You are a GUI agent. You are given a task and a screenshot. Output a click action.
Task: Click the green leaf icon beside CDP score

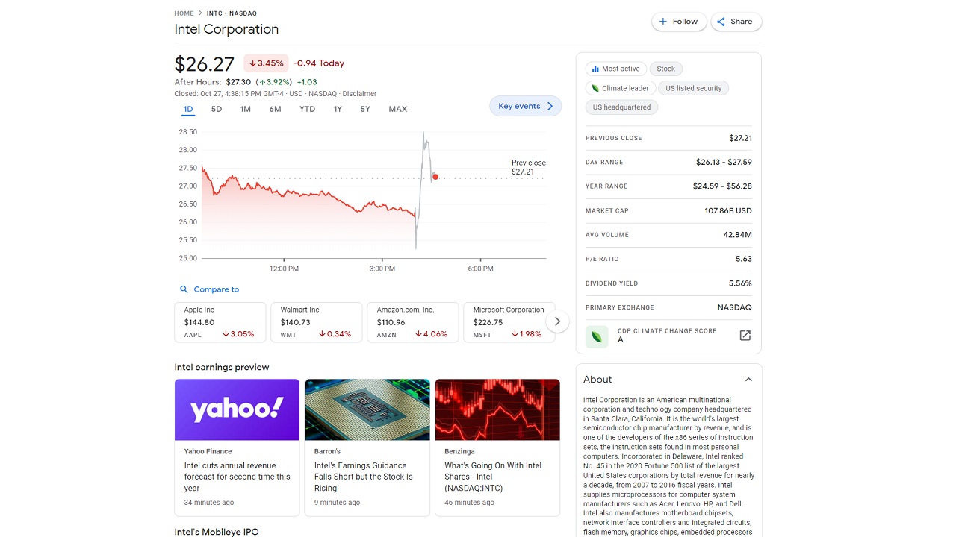tap(596, 336)
